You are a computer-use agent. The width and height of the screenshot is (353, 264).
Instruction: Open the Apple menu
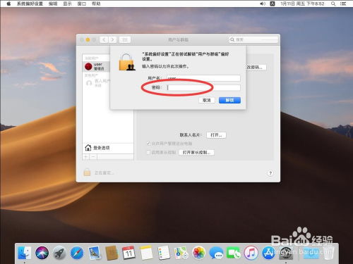[x=8, y=4]
